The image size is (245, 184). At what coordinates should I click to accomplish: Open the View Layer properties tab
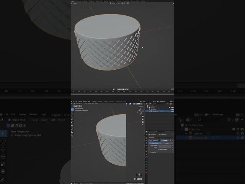[146, 143]
